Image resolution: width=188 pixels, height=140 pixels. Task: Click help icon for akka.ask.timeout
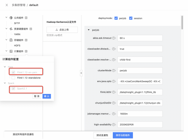pyautogui.click(x=114, y=38)
